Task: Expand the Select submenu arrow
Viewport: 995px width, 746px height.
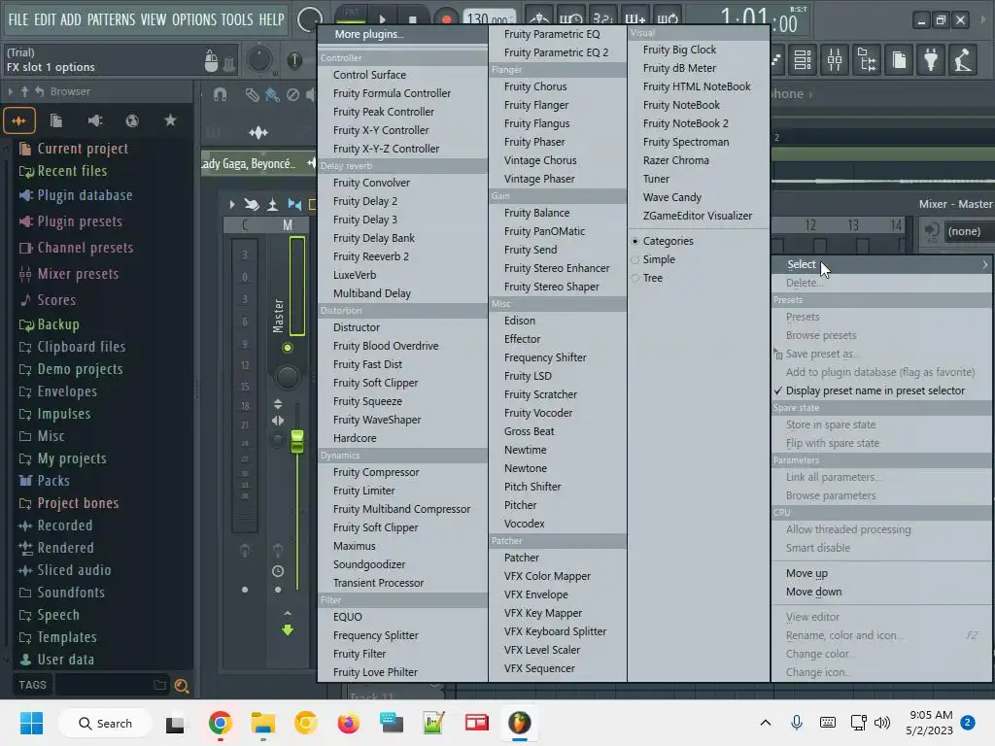Action: [x=985, y=264]
